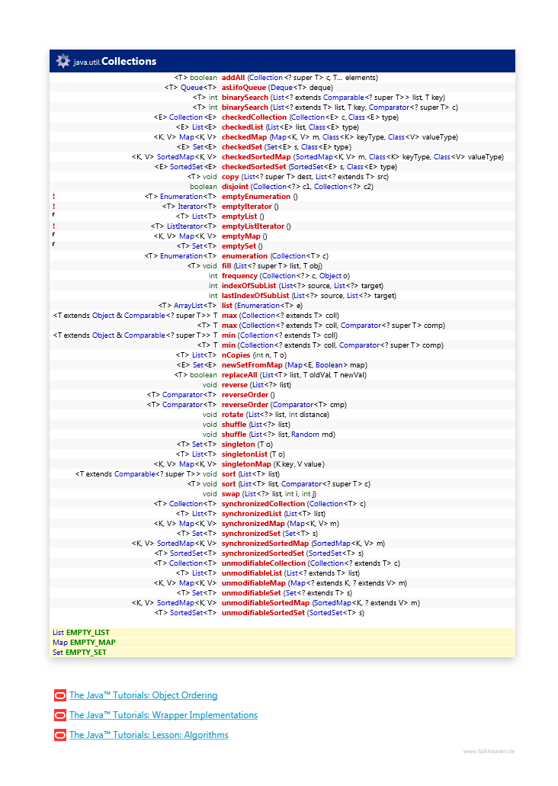The width and height of the screenshot is (558, 786).
Task: Click the unmodifiableMap method name
Action: pos(254,583)
